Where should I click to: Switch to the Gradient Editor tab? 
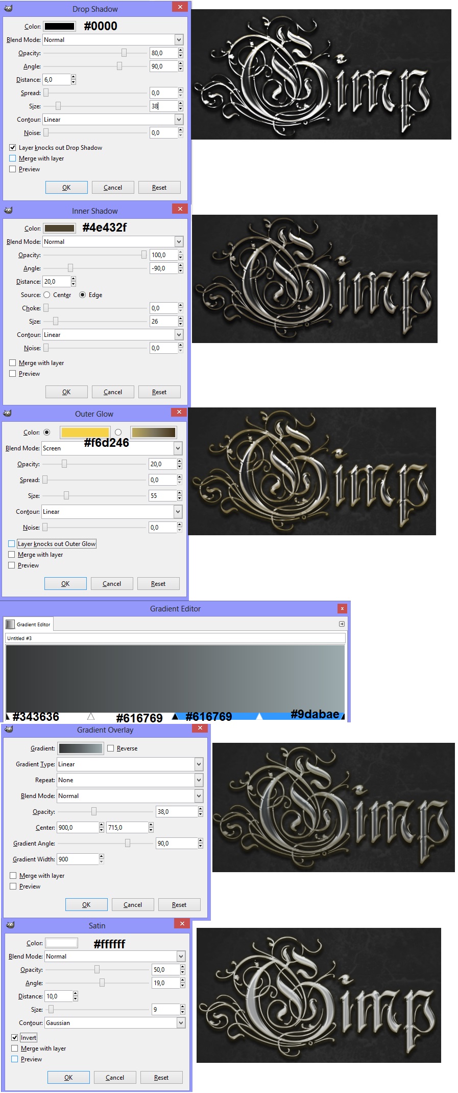(x=29, y=624)
